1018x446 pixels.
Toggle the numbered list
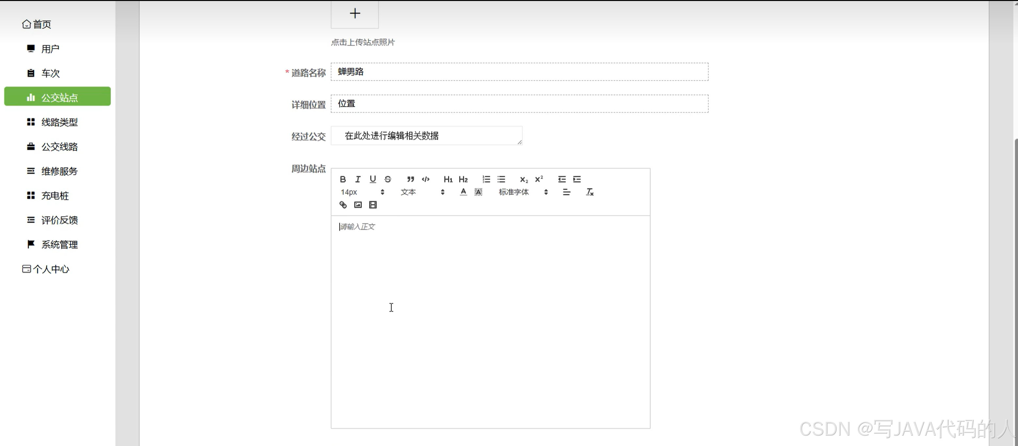pos(486,179)
